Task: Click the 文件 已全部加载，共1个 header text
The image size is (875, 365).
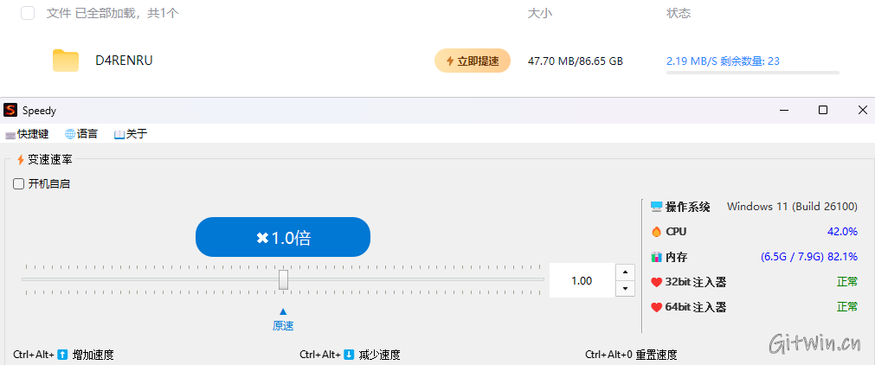Action: point(113,13)
